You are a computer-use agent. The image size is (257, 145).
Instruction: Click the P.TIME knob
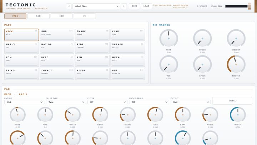pos(128,115)
